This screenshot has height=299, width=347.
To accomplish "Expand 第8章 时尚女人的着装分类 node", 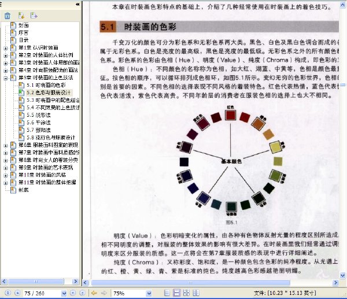I will pyautogui.click(x=6, y=160).
